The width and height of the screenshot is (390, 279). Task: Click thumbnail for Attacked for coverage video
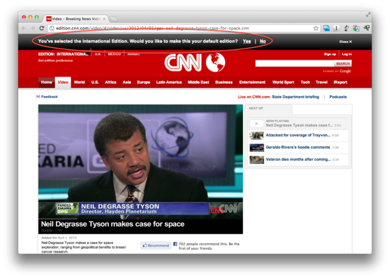(x=257, y=136)
